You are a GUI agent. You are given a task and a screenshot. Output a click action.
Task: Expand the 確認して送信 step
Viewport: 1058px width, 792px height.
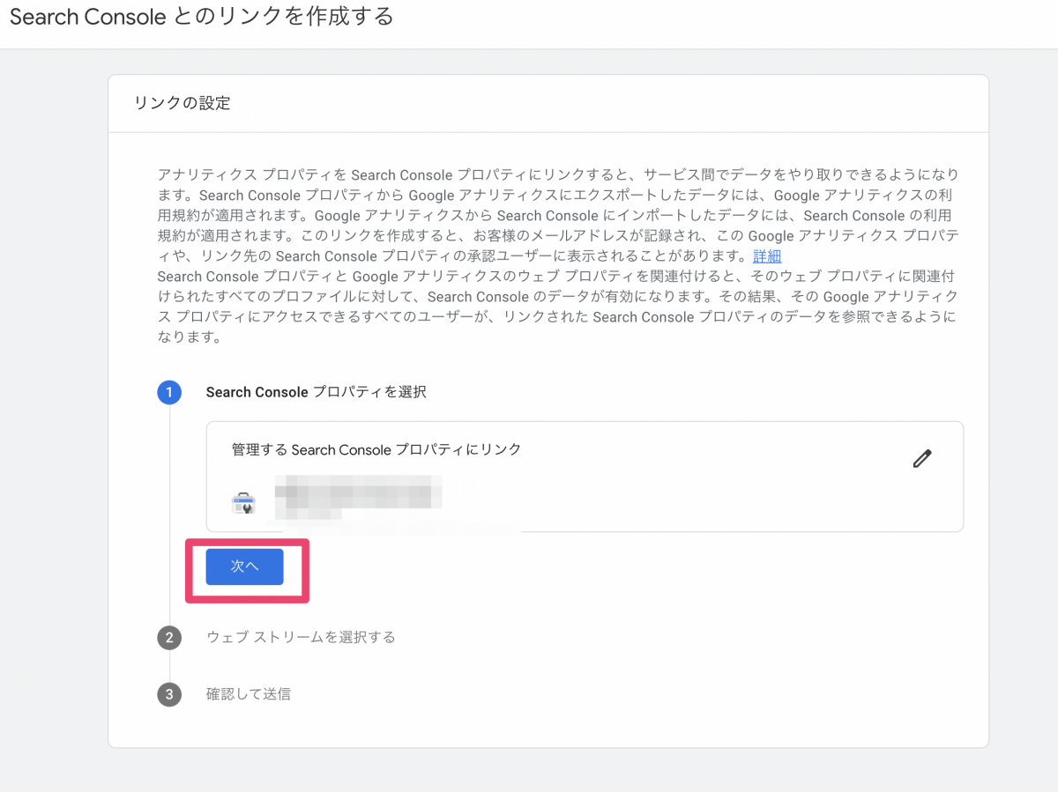click(x=249, y=694)
